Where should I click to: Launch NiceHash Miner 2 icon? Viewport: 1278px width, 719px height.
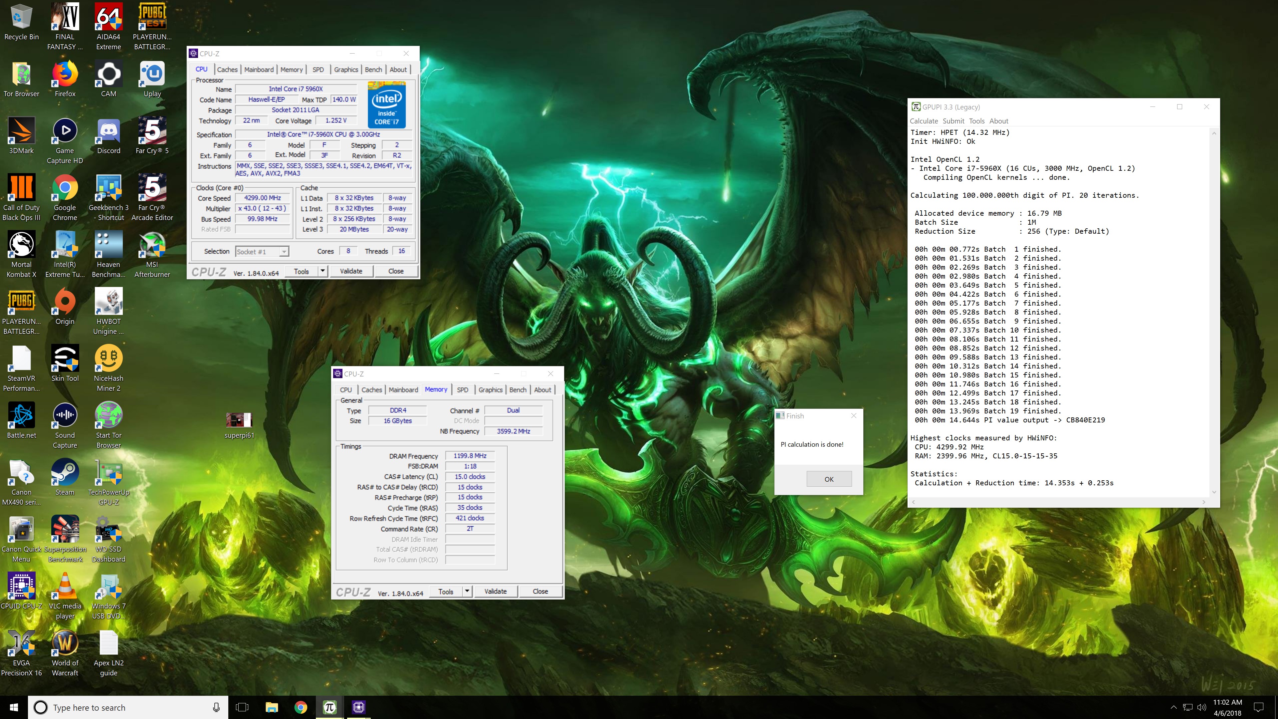108,368
